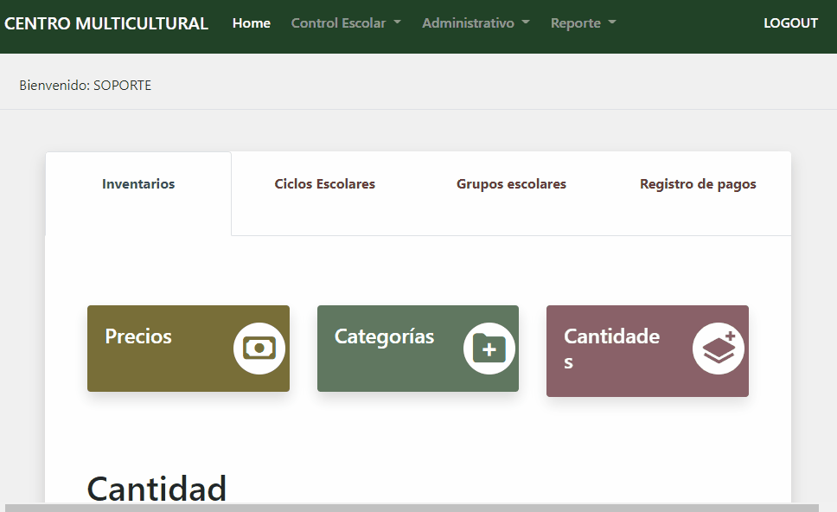Click the Cantidad section heading

click(157, 489)
